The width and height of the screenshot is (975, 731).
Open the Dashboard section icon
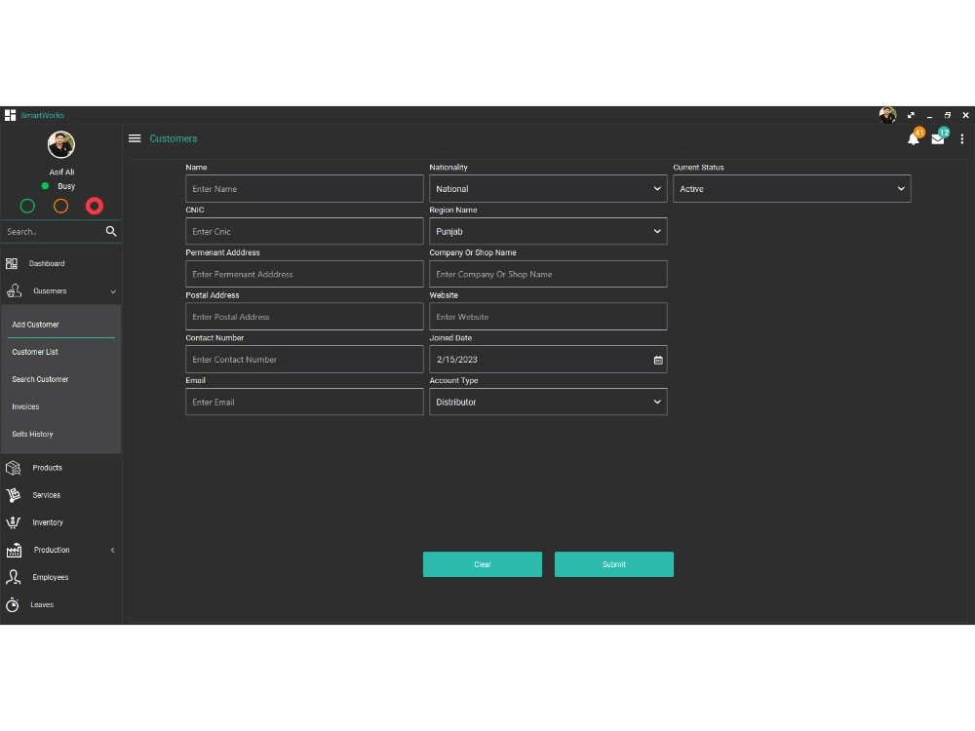coord(14,263)
